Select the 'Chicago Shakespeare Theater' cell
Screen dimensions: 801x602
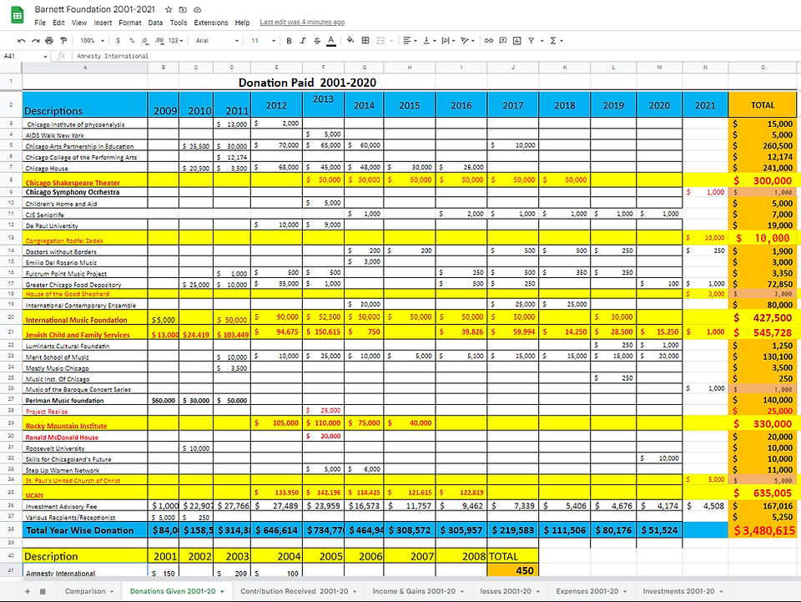pos(85,180)
